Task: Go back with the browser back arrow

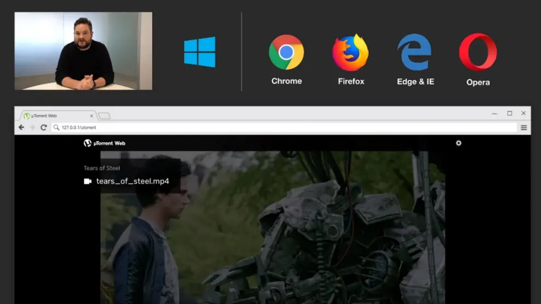Action: coord(21,127)
